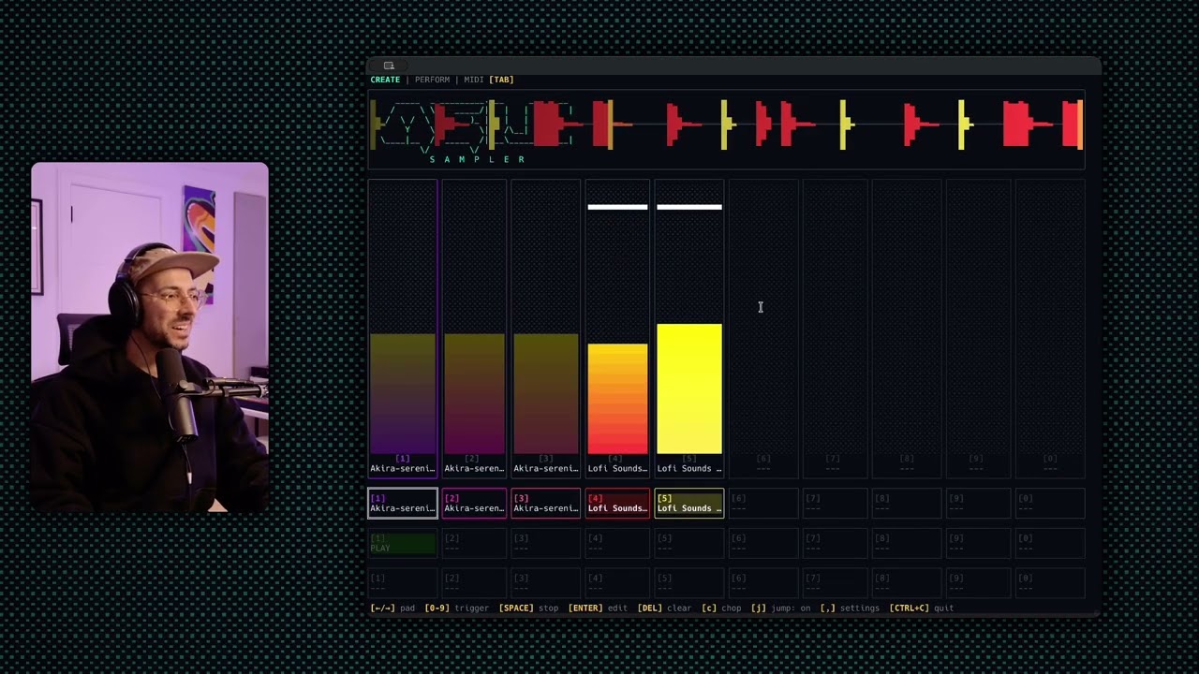
Task: Click the white peak marker above channel 4
Action: [x=617, y=207]
